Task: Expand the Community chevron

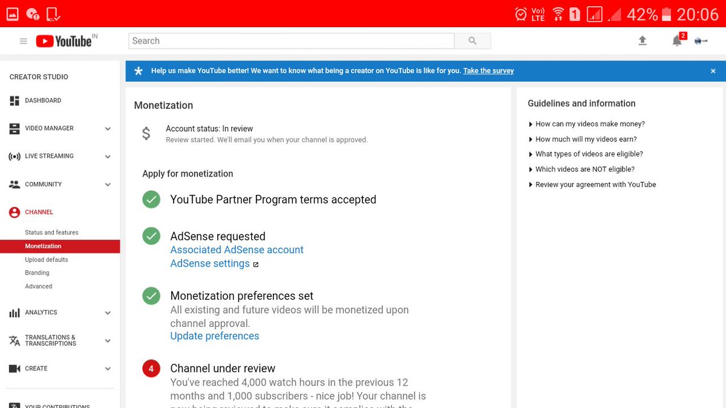Action: (108, 184)
